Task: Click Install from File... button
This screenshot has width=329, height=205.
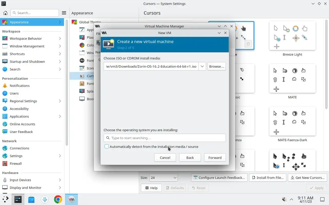Action: coord(268,178)
